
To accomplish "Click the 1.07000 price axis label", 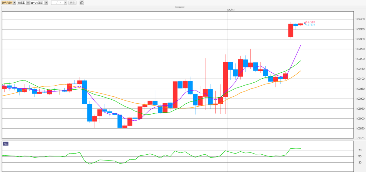I will point(360,98).
